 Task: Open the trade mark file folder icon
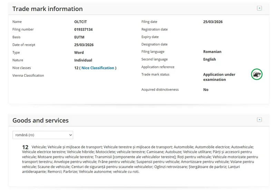pyautogui.click(x=257, y=74)
